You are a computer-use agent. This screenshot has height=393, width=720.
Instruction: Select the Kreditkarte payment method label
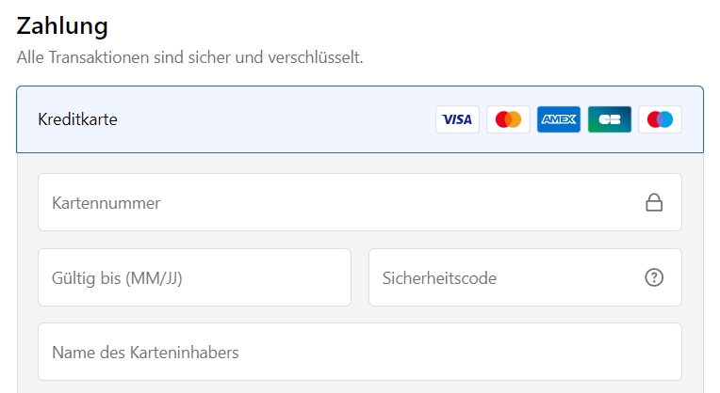tap(77, 119)
